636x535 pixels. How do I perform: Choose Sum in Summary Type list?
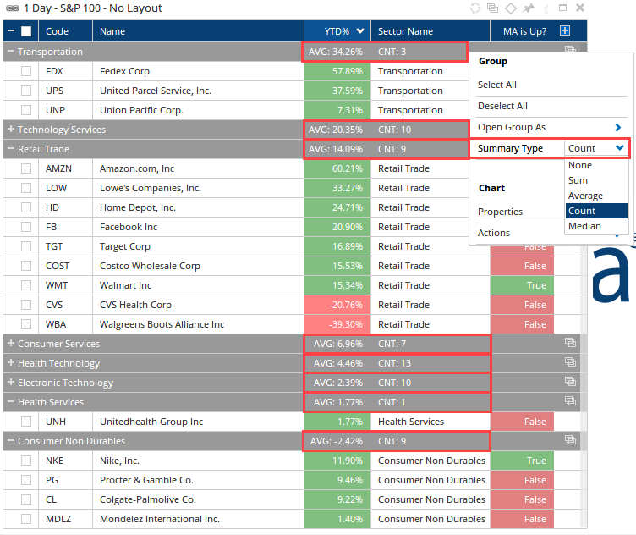596,180
